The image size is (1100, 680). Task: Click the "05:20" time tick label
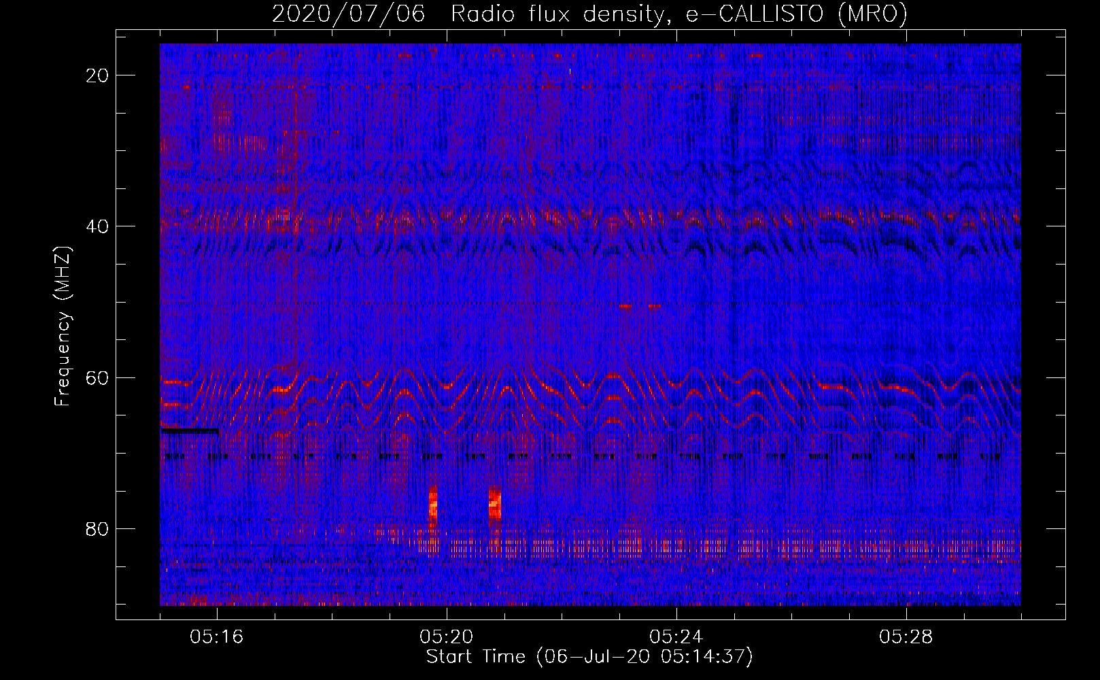[x=447, y=637]
